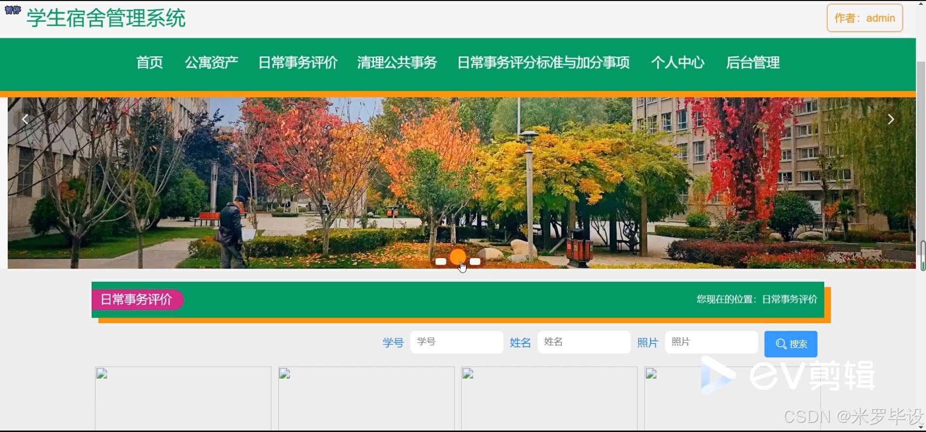Select 清理公共事务 in the navigation bar
Viewport: 926px width, 432px height.
point(397,62)
